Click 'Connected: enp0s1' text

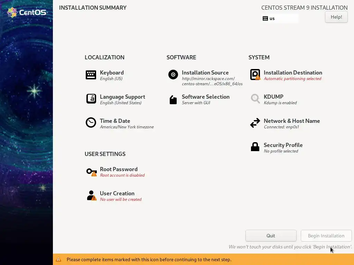point(281,127)
